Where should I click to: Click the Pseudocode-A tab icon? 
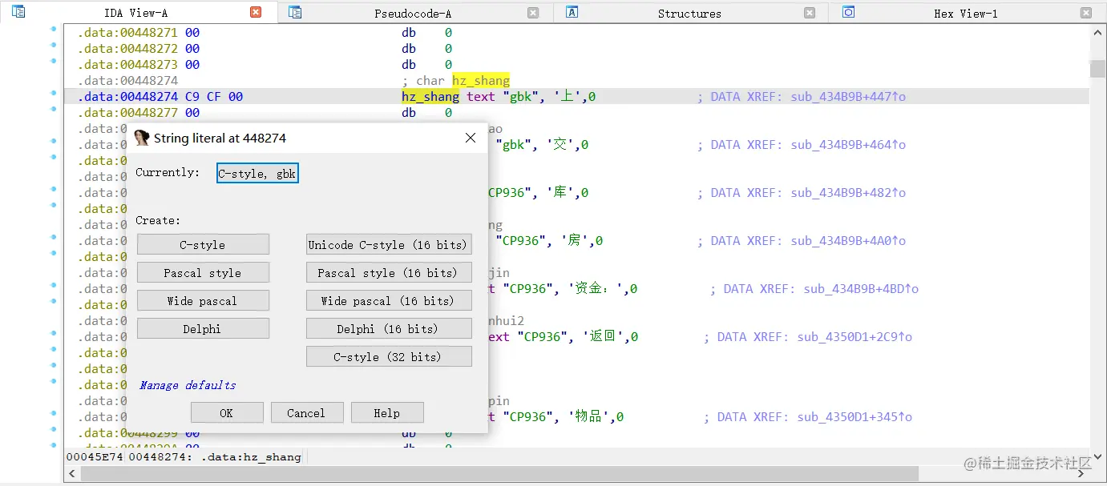pos(295,12)
